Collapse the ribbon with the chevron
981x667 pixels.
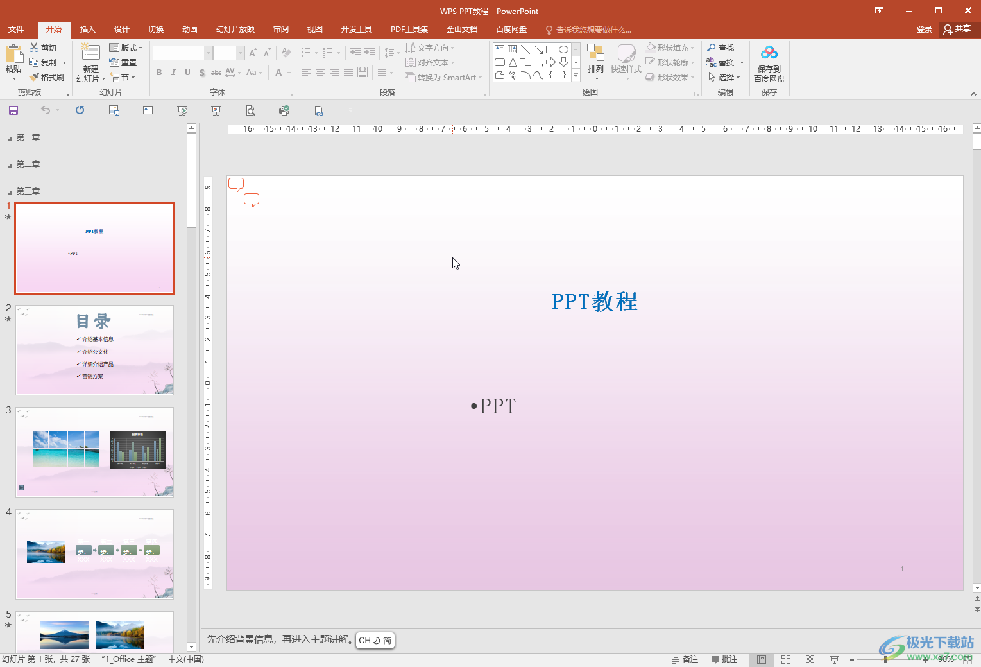tap(973, 94)
